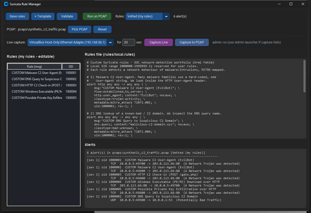
Task: Place cursor on 'metadata:mitre_attack T1071.004' line
Action: 125,132
